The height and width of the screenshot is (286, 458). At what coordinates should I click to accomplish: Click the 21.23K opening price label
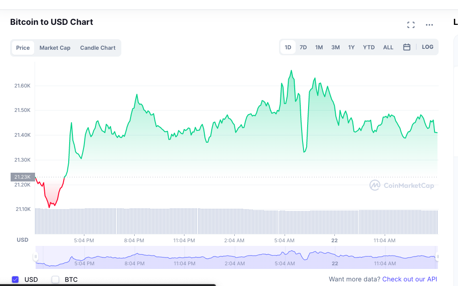[x=23, y=177]
